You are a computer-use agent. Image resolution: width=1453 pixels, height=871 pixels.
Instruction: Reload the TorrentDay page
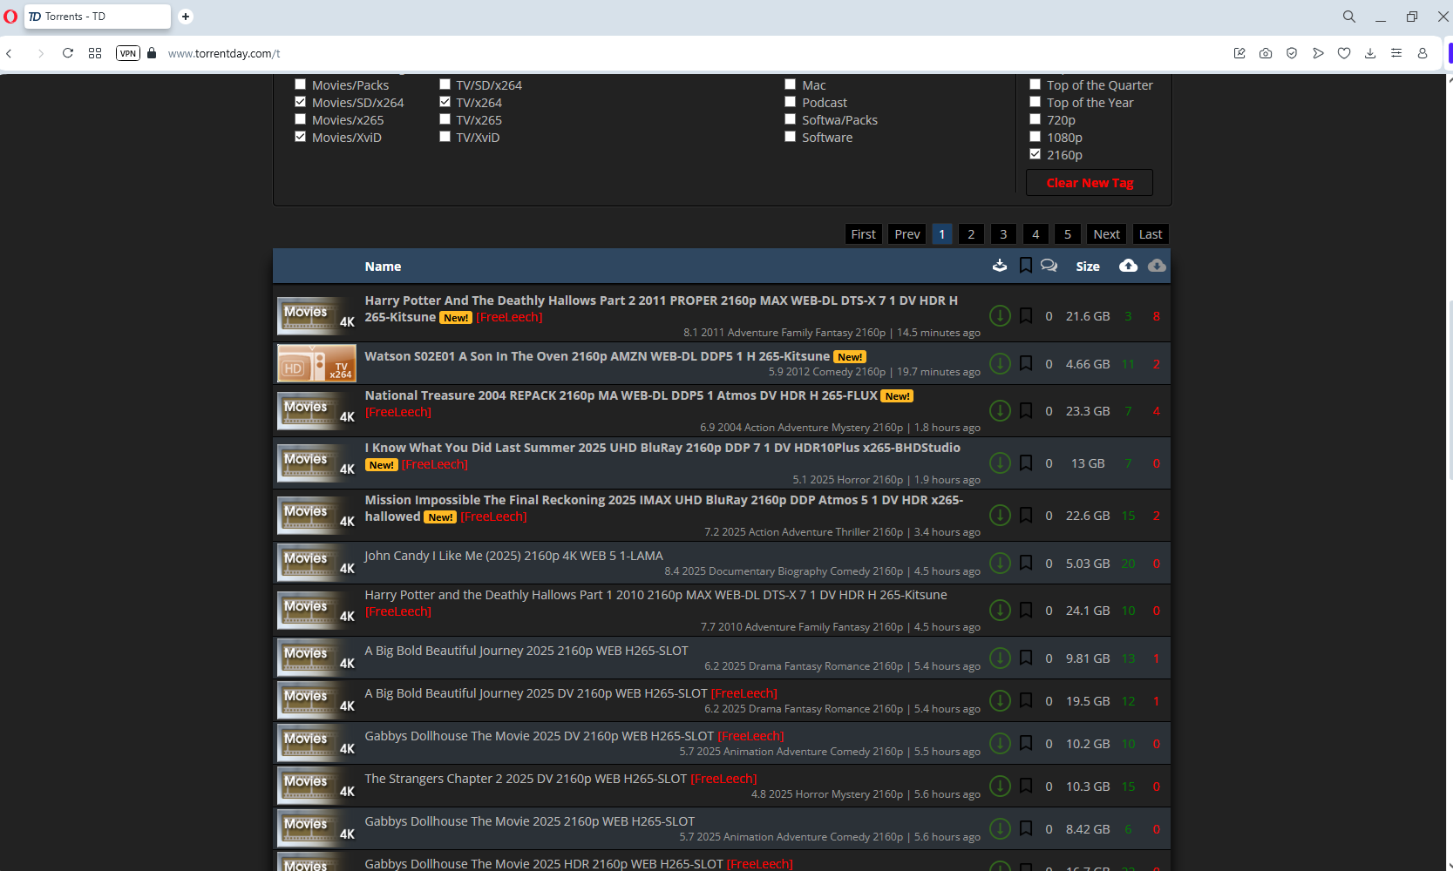click(x=68, y=53)
